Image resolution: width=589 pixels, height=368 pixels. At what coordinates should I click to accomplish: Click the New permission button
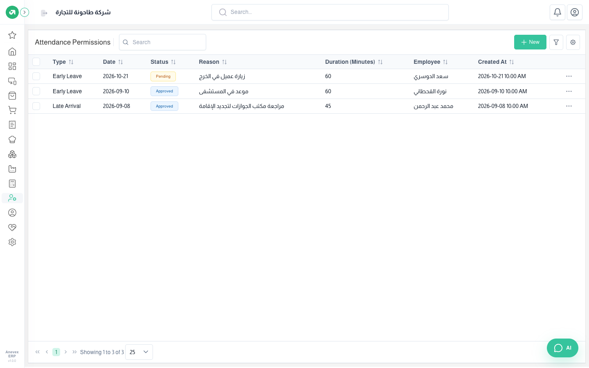point(530,42)
